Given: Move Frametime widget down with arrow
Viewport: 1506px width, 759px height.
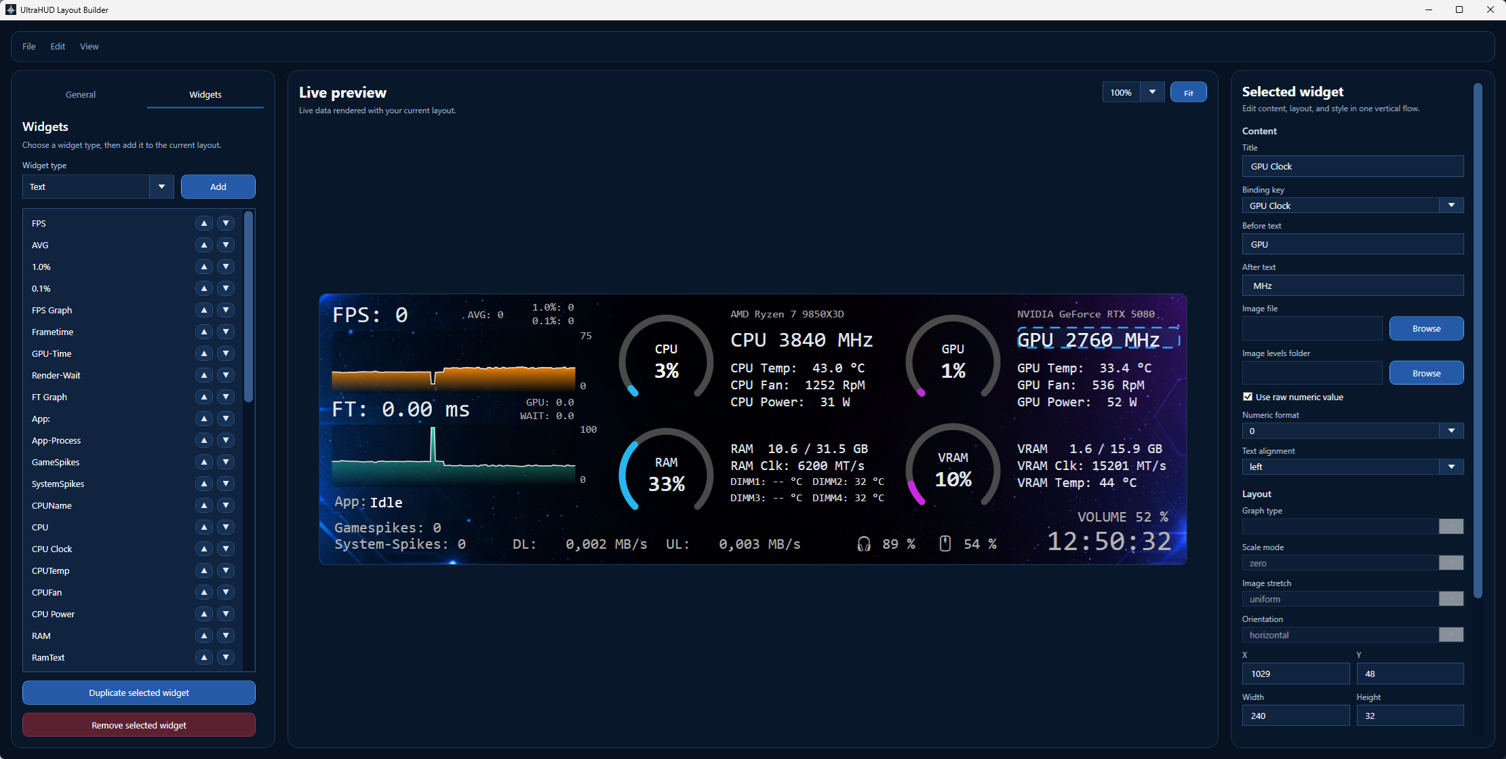Looking at the screenshot, I should tap(226, 332).
